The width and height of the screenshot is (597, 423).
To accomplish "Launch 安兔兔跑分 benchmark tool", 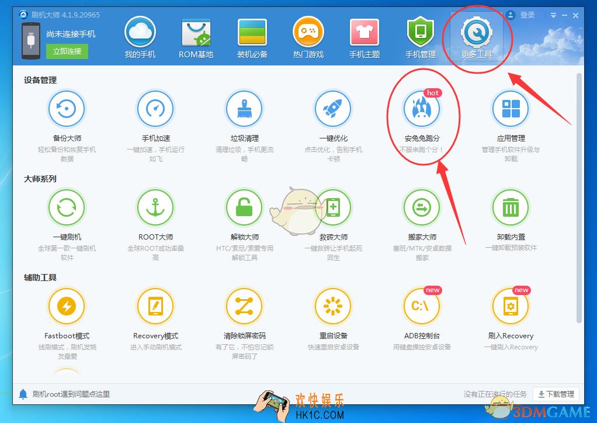I will point(422,109).
